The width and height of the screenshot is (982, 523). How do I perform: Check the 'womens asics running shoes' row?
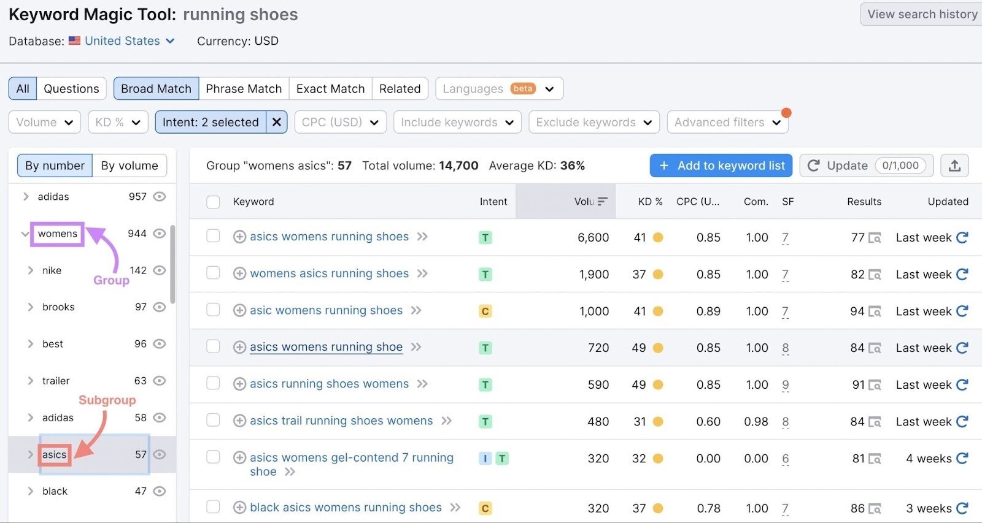point(213,273)
